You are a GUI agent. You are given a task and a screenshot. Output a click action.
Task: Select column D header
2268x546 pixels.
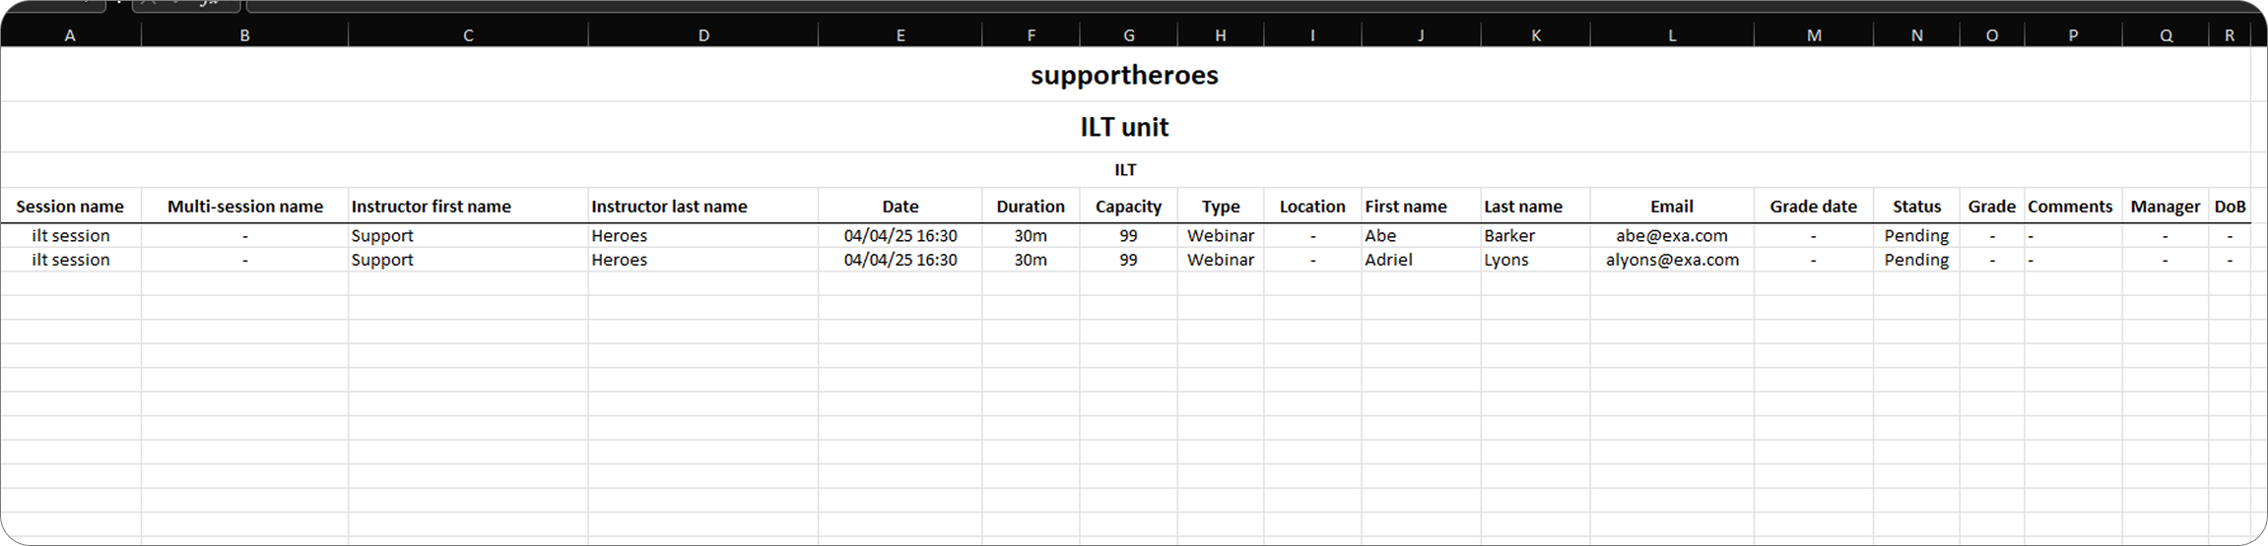(703, 35)
